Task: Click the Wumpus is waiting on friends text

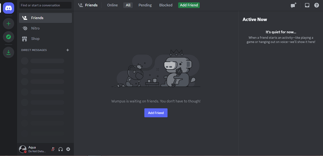Action: pos(156,101)
